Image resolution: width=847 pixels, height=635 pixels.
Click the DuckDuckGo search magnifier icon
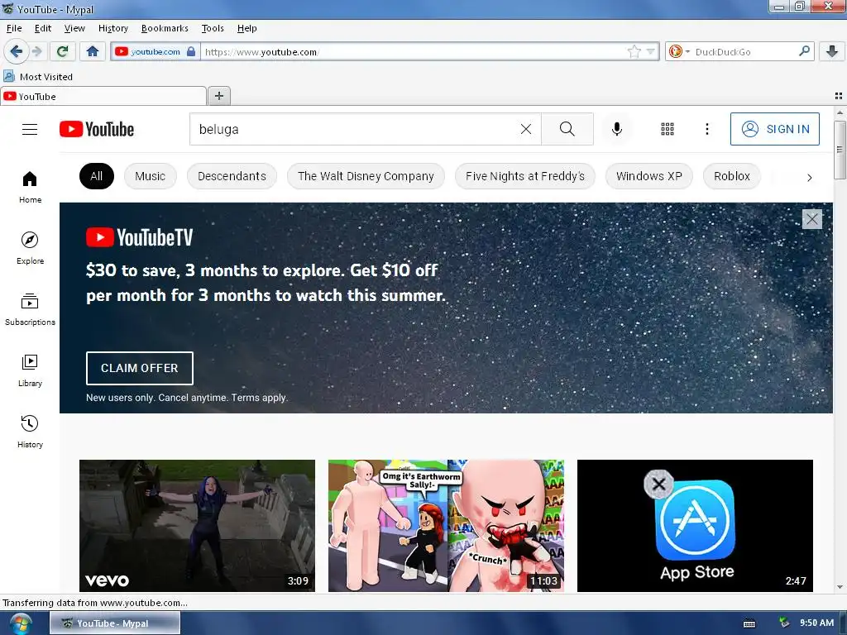[x=804, y=51]
